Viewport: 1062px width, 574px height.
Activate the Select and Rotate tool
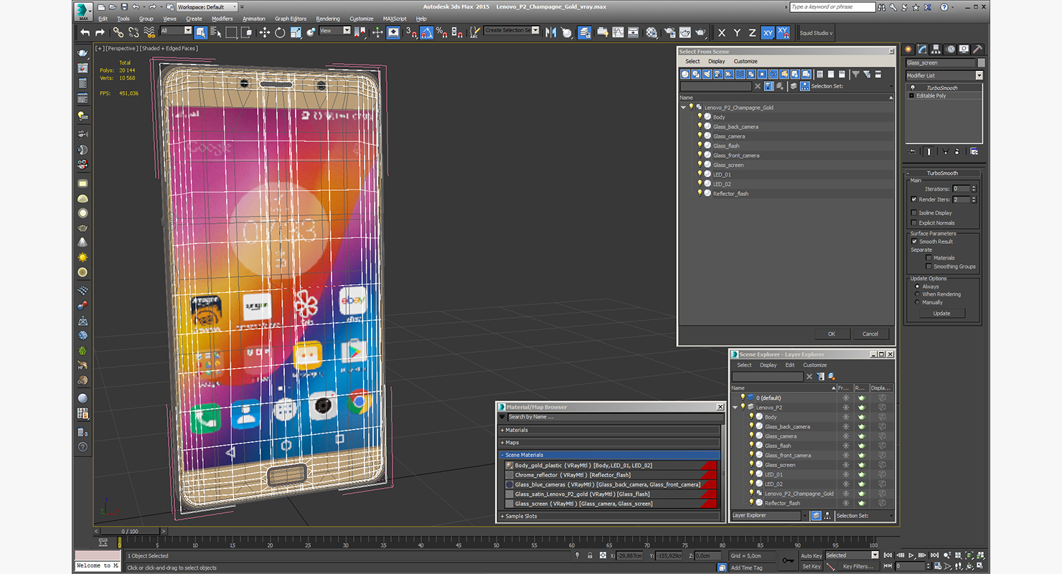pyautogui.click(x=280, y=32)
